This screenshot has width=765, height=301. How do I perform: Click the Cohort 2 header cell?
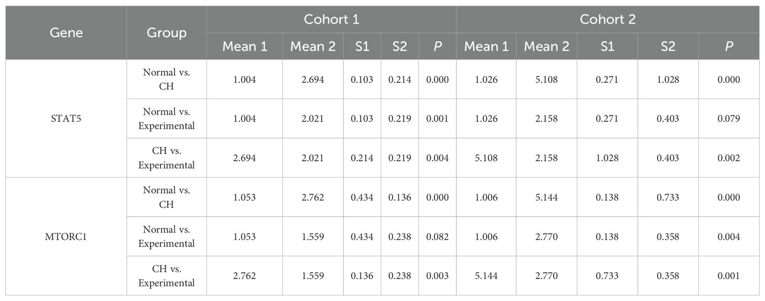tap(607, 19)
